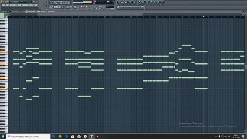Open Yandex Browser from the taskbar
The height and width of the screenshot is (139, 247).
85,136
